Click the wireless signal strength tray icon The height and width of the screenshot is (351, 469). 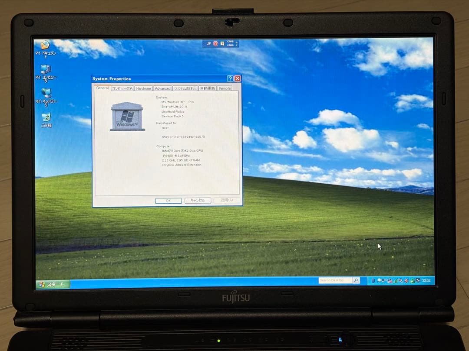tap(395, 281)
